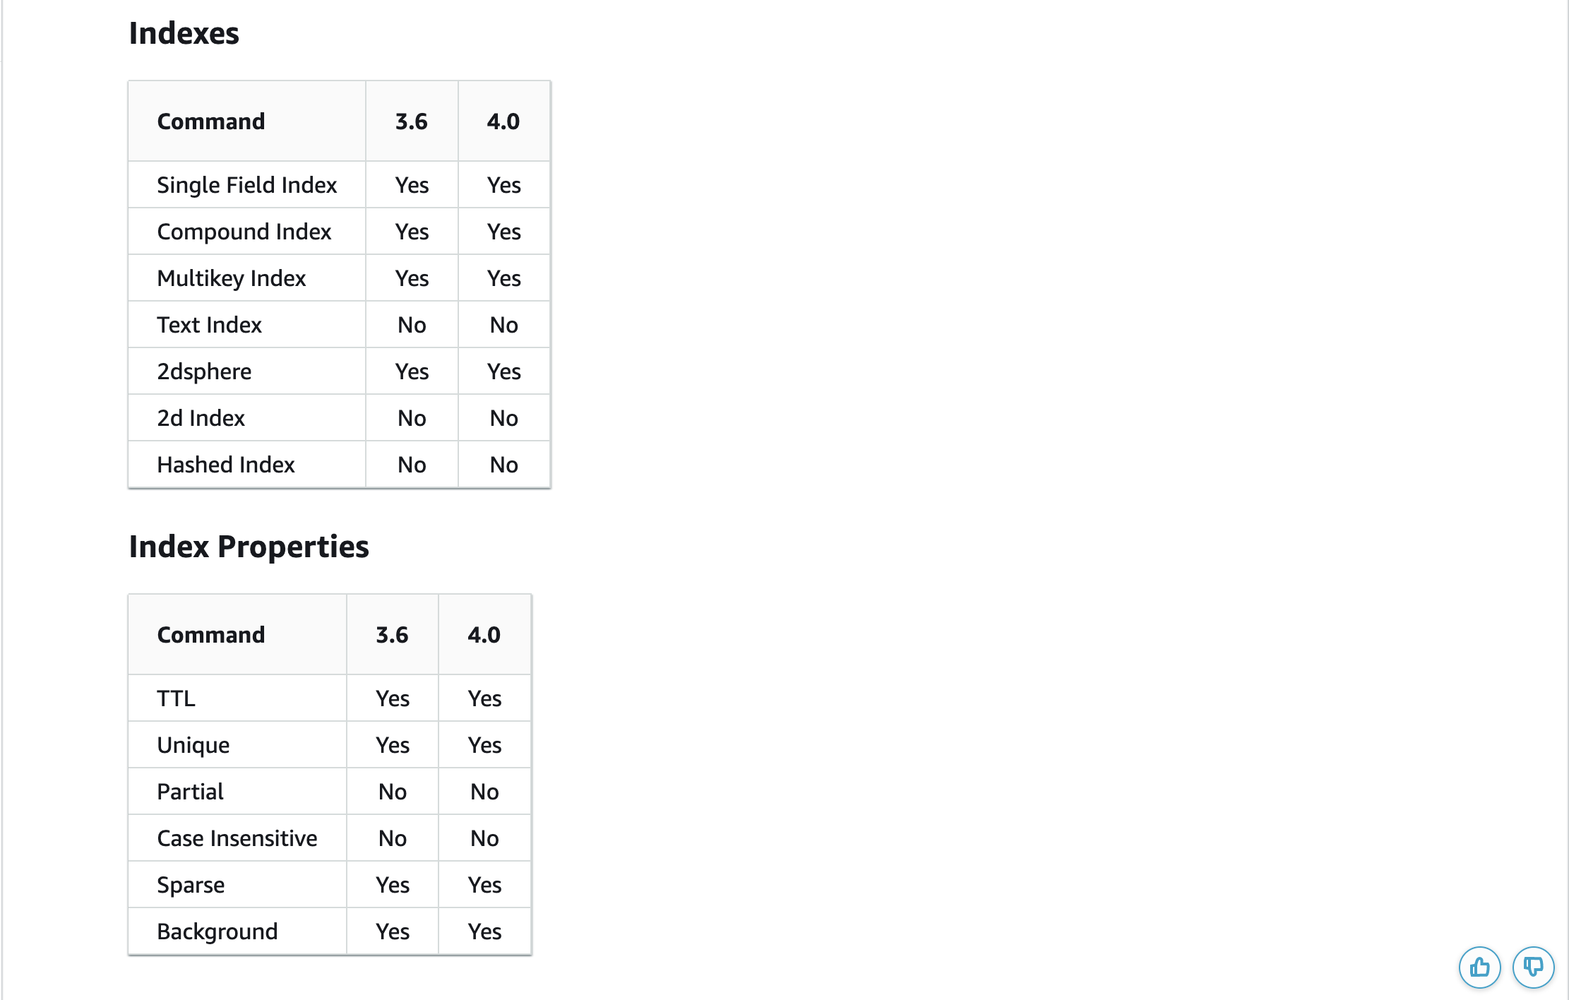Select the Indexes section heading
Viewport: 1569px width, 1000px height.
pyautogui.click(x=184, y=33)
